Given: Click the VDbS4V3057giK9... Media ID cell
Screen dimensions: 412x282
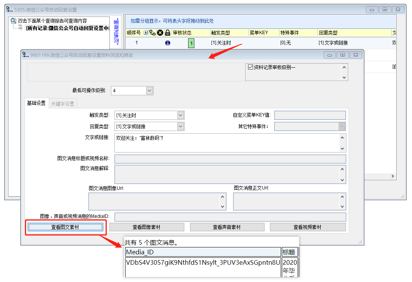Looking at the screenshot, I should (203, 267).
